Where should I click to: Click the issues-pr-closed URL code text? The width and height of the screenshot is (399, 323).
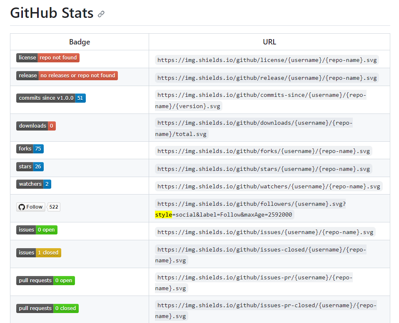(x=266, y=311)
